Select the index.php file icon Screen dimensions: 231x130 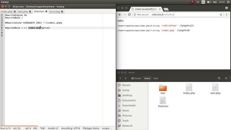click(189, 87)
